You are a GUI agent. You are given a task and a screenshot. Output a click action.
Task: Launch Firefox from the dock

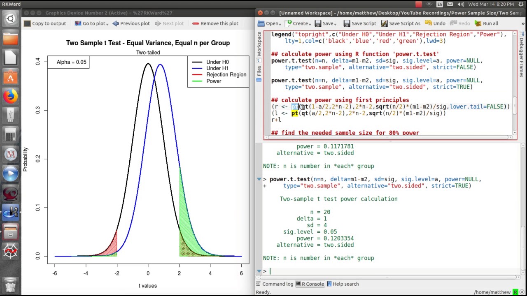[10, 97]
